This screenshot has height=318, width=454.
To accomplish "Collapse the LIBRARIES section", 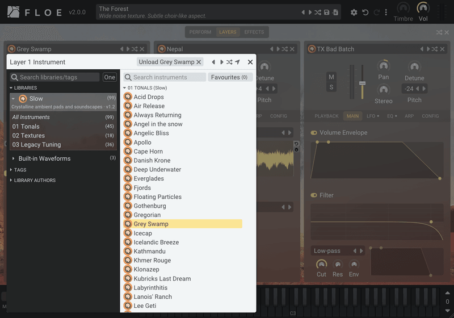I will pos(23,88).
